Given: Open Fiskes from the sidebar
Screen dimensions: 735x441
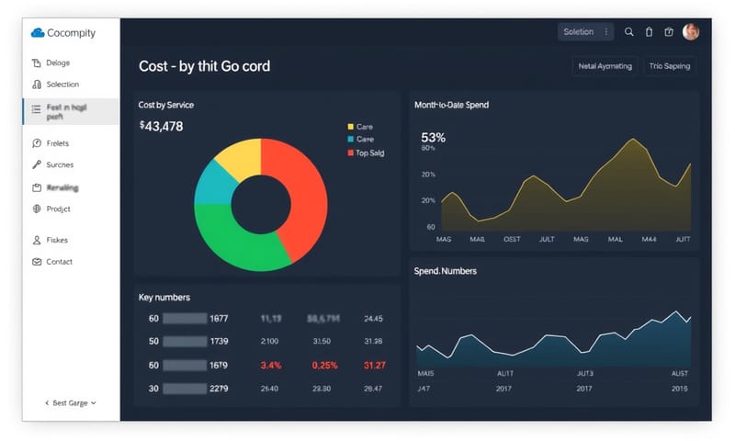Looking at the screenshot, I should pos(57,240).
